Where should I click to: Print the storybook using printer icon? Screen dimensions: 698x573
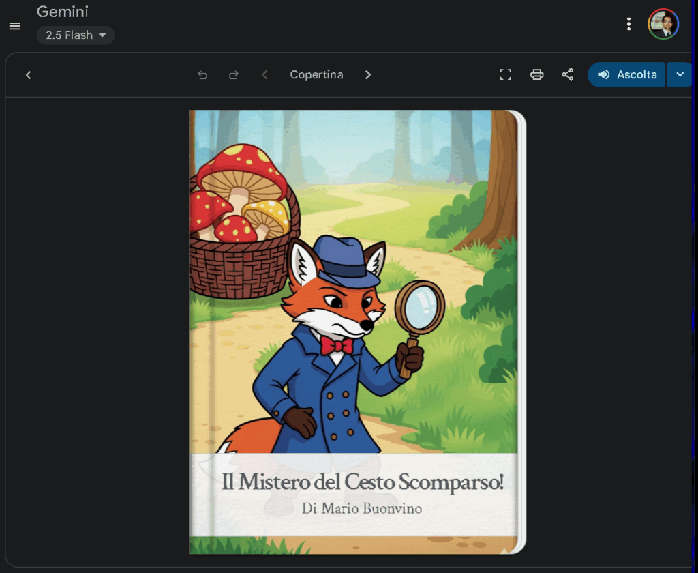[537, 75]
